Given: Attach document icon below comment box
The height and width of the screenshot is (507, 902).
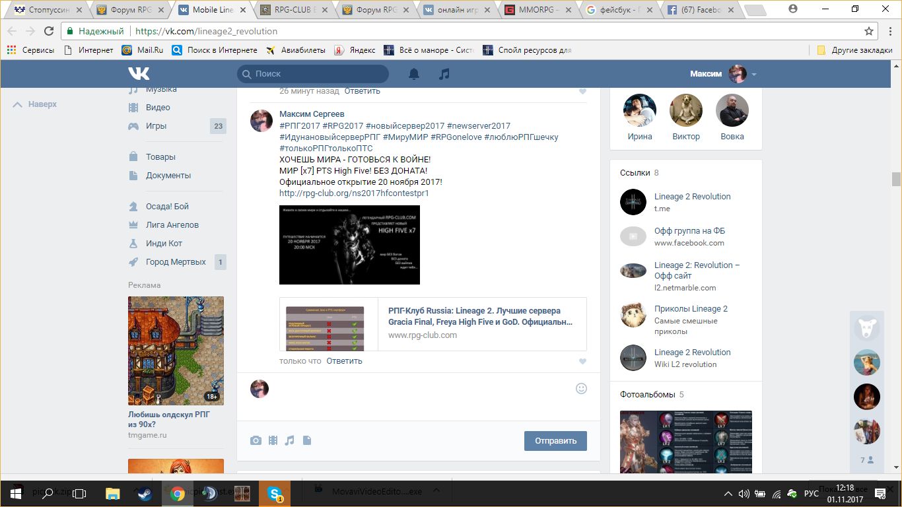Looking at the screenshot, I should (306, 440).
